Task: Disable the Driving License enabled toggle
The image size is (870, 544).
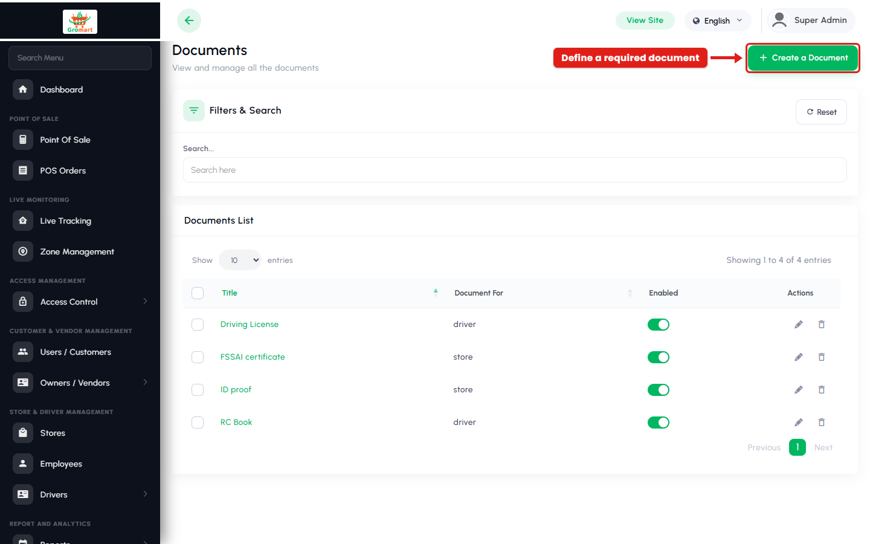Action: pyautogui.click(x=659, y=325)
